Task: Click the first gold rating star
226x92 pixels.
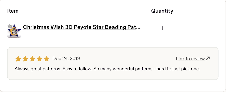Action: click(x=18, y=59)
